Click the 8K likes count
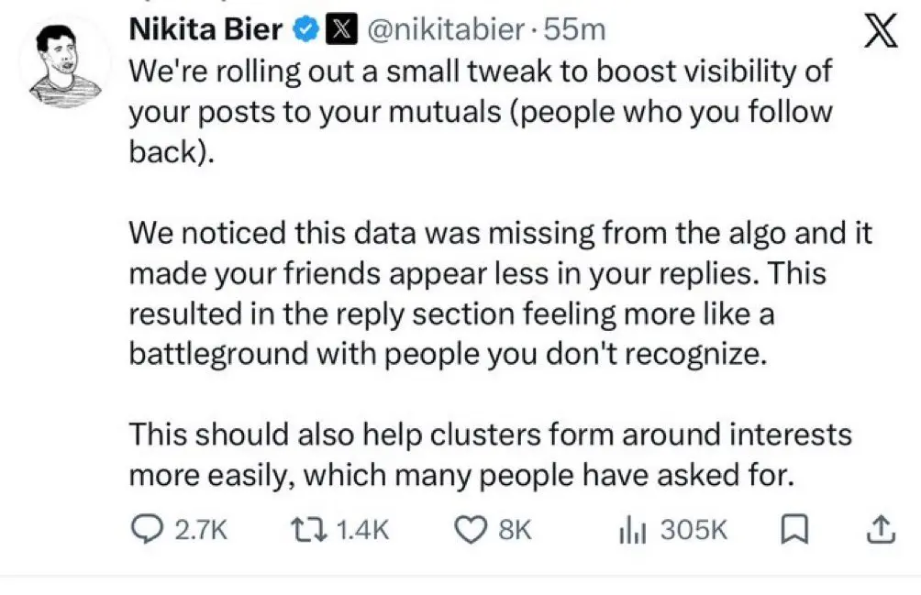 (516, 530)
